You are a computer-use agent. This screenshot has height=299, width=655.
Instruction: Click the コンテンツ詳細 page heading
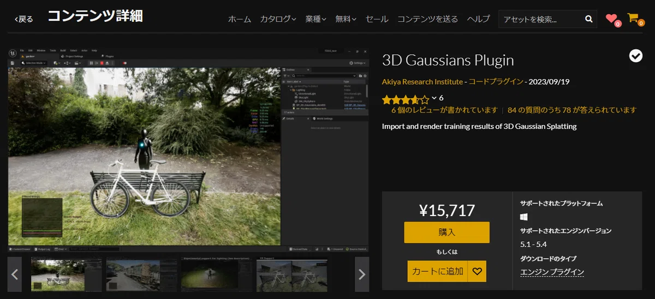point(95,16)
